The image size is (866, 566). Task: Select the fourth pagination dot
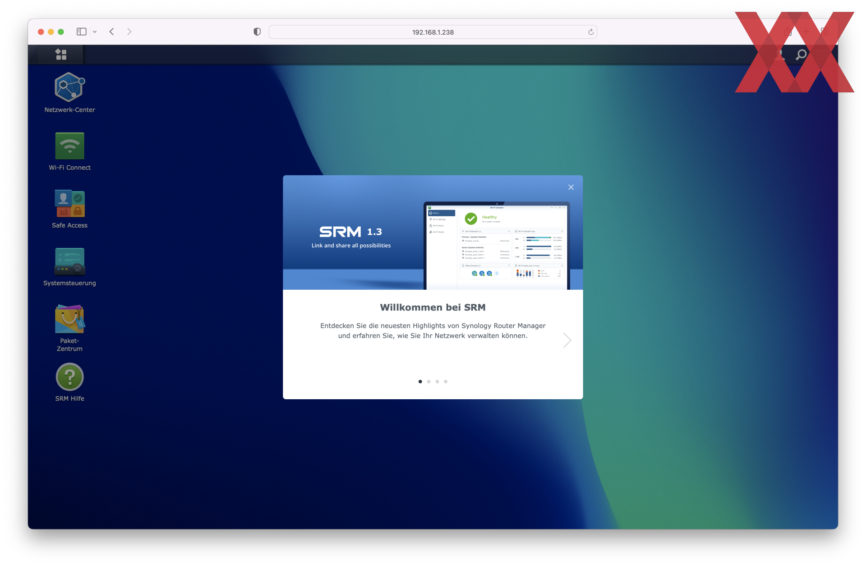click(446, 382)
